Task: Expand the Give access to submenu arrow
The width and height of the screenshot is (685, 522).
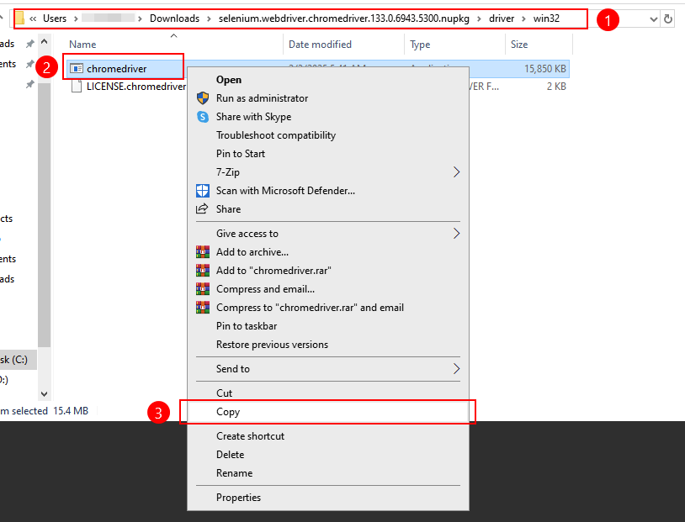Action: tap(456, 234)
